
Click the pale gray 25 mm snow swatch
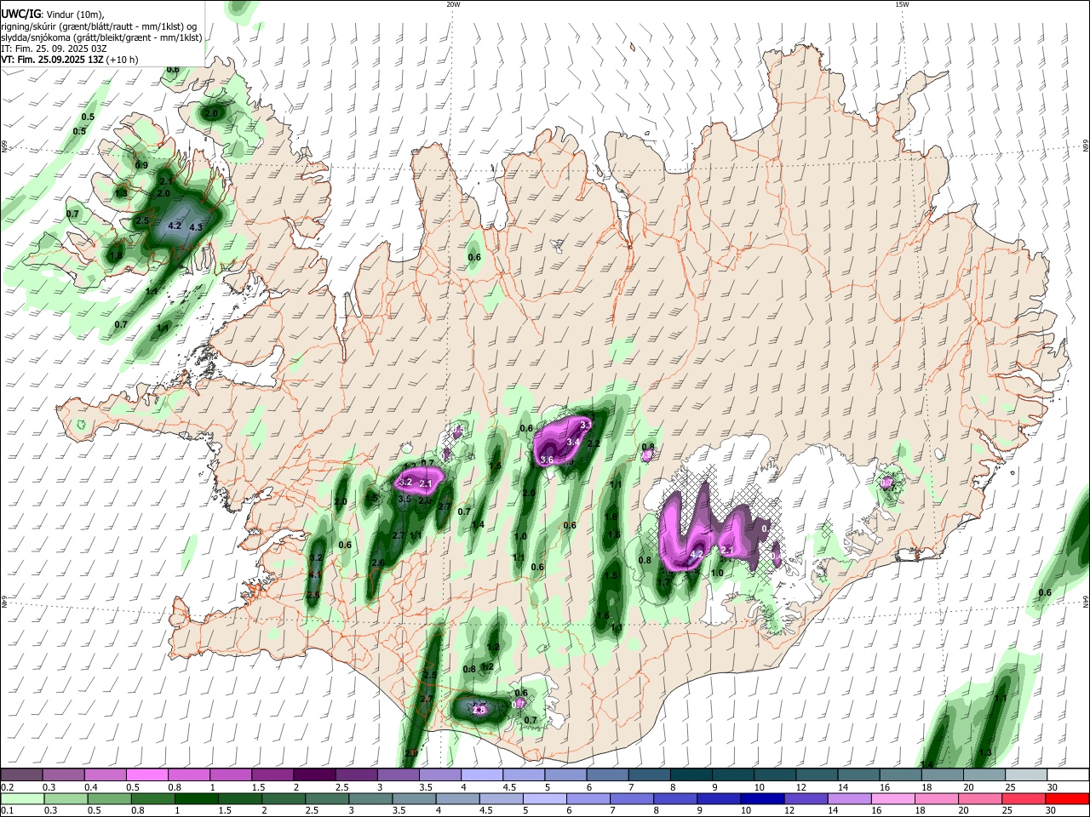pos(1026,774)
